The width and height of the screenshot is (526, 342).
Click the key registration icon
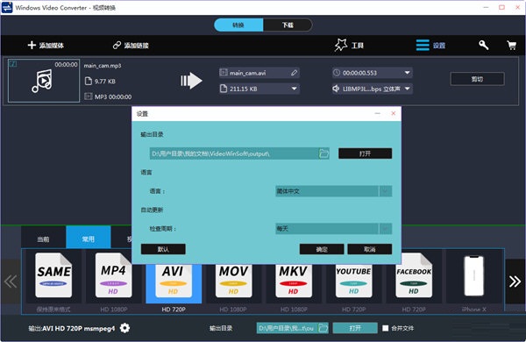[483, 45]
